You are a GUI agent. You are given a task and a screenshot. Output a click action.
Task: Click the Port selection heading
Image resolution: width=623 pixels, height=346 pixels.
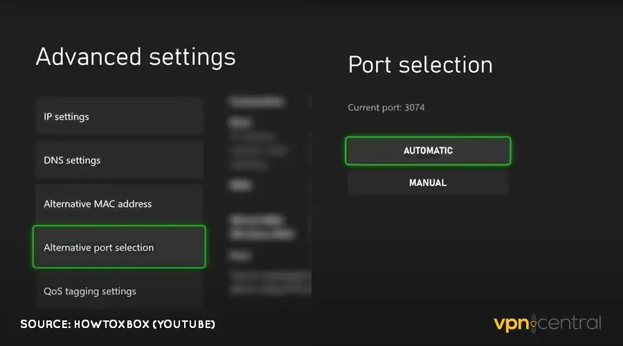pyautogui.click(x=420, y=64)
